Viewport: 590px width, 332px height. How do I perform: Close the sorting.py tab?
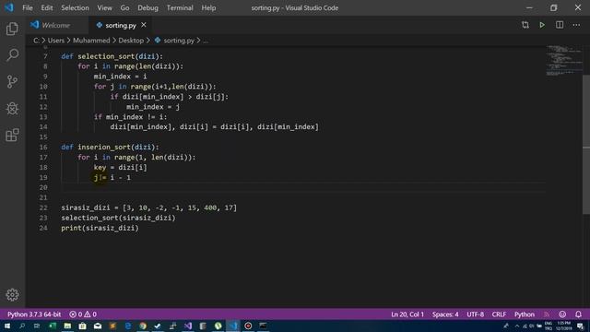tap(144, 25)
